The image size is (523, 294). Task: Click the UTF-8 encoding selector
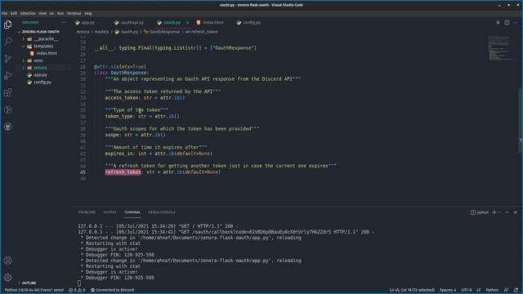[467, 290]
